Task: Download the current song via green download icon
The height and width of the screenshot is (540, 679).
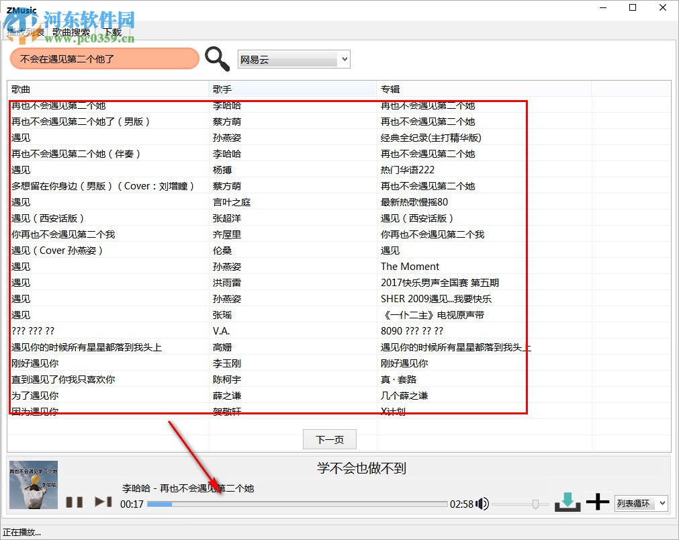Action: (x=568, y=501)
